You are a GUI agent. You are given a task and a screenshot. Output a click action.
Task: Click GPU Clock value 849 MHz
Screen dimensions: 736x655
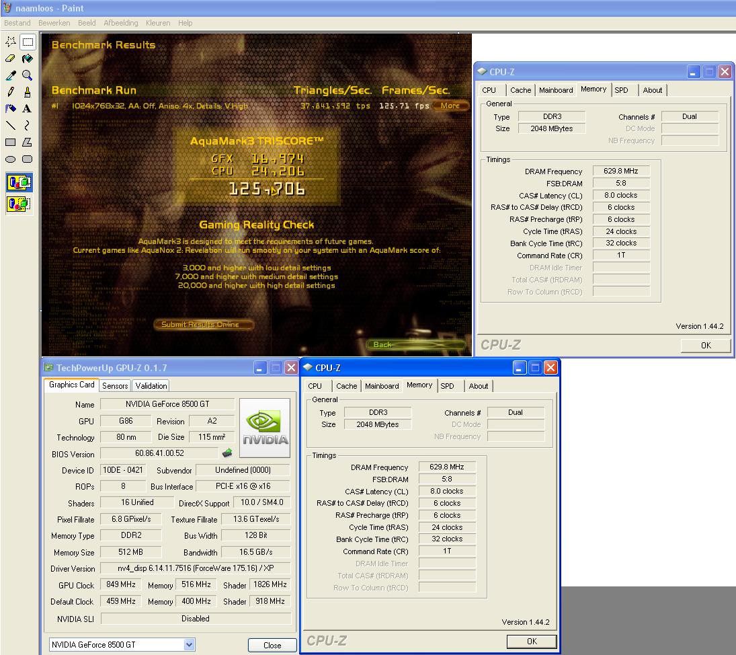pos(120,584)
